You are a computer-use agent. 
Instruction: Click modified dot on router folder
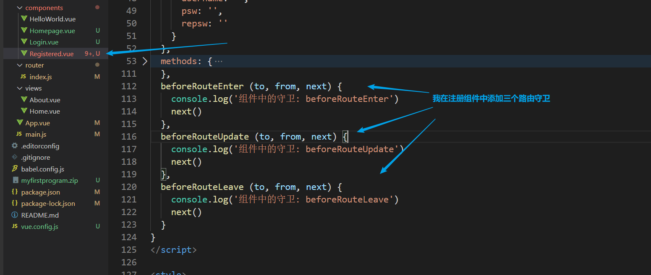(x=97, y=65)
